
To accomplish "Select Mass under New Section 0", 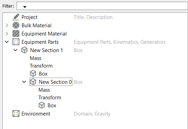I will click(44, 90).
